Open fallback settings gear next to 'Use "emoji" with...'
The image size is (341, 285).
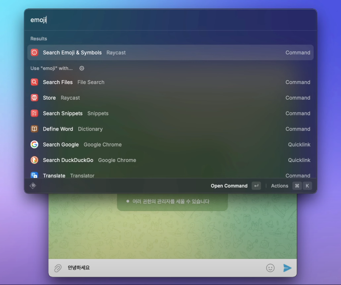[82, 68]
